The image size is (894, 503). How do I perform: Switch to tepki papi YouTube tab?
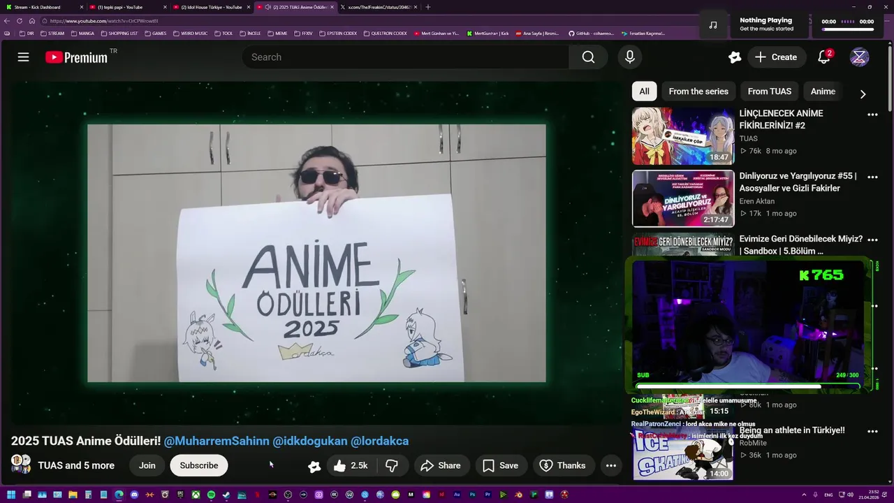pyautogui.click(x=127, y=7)
